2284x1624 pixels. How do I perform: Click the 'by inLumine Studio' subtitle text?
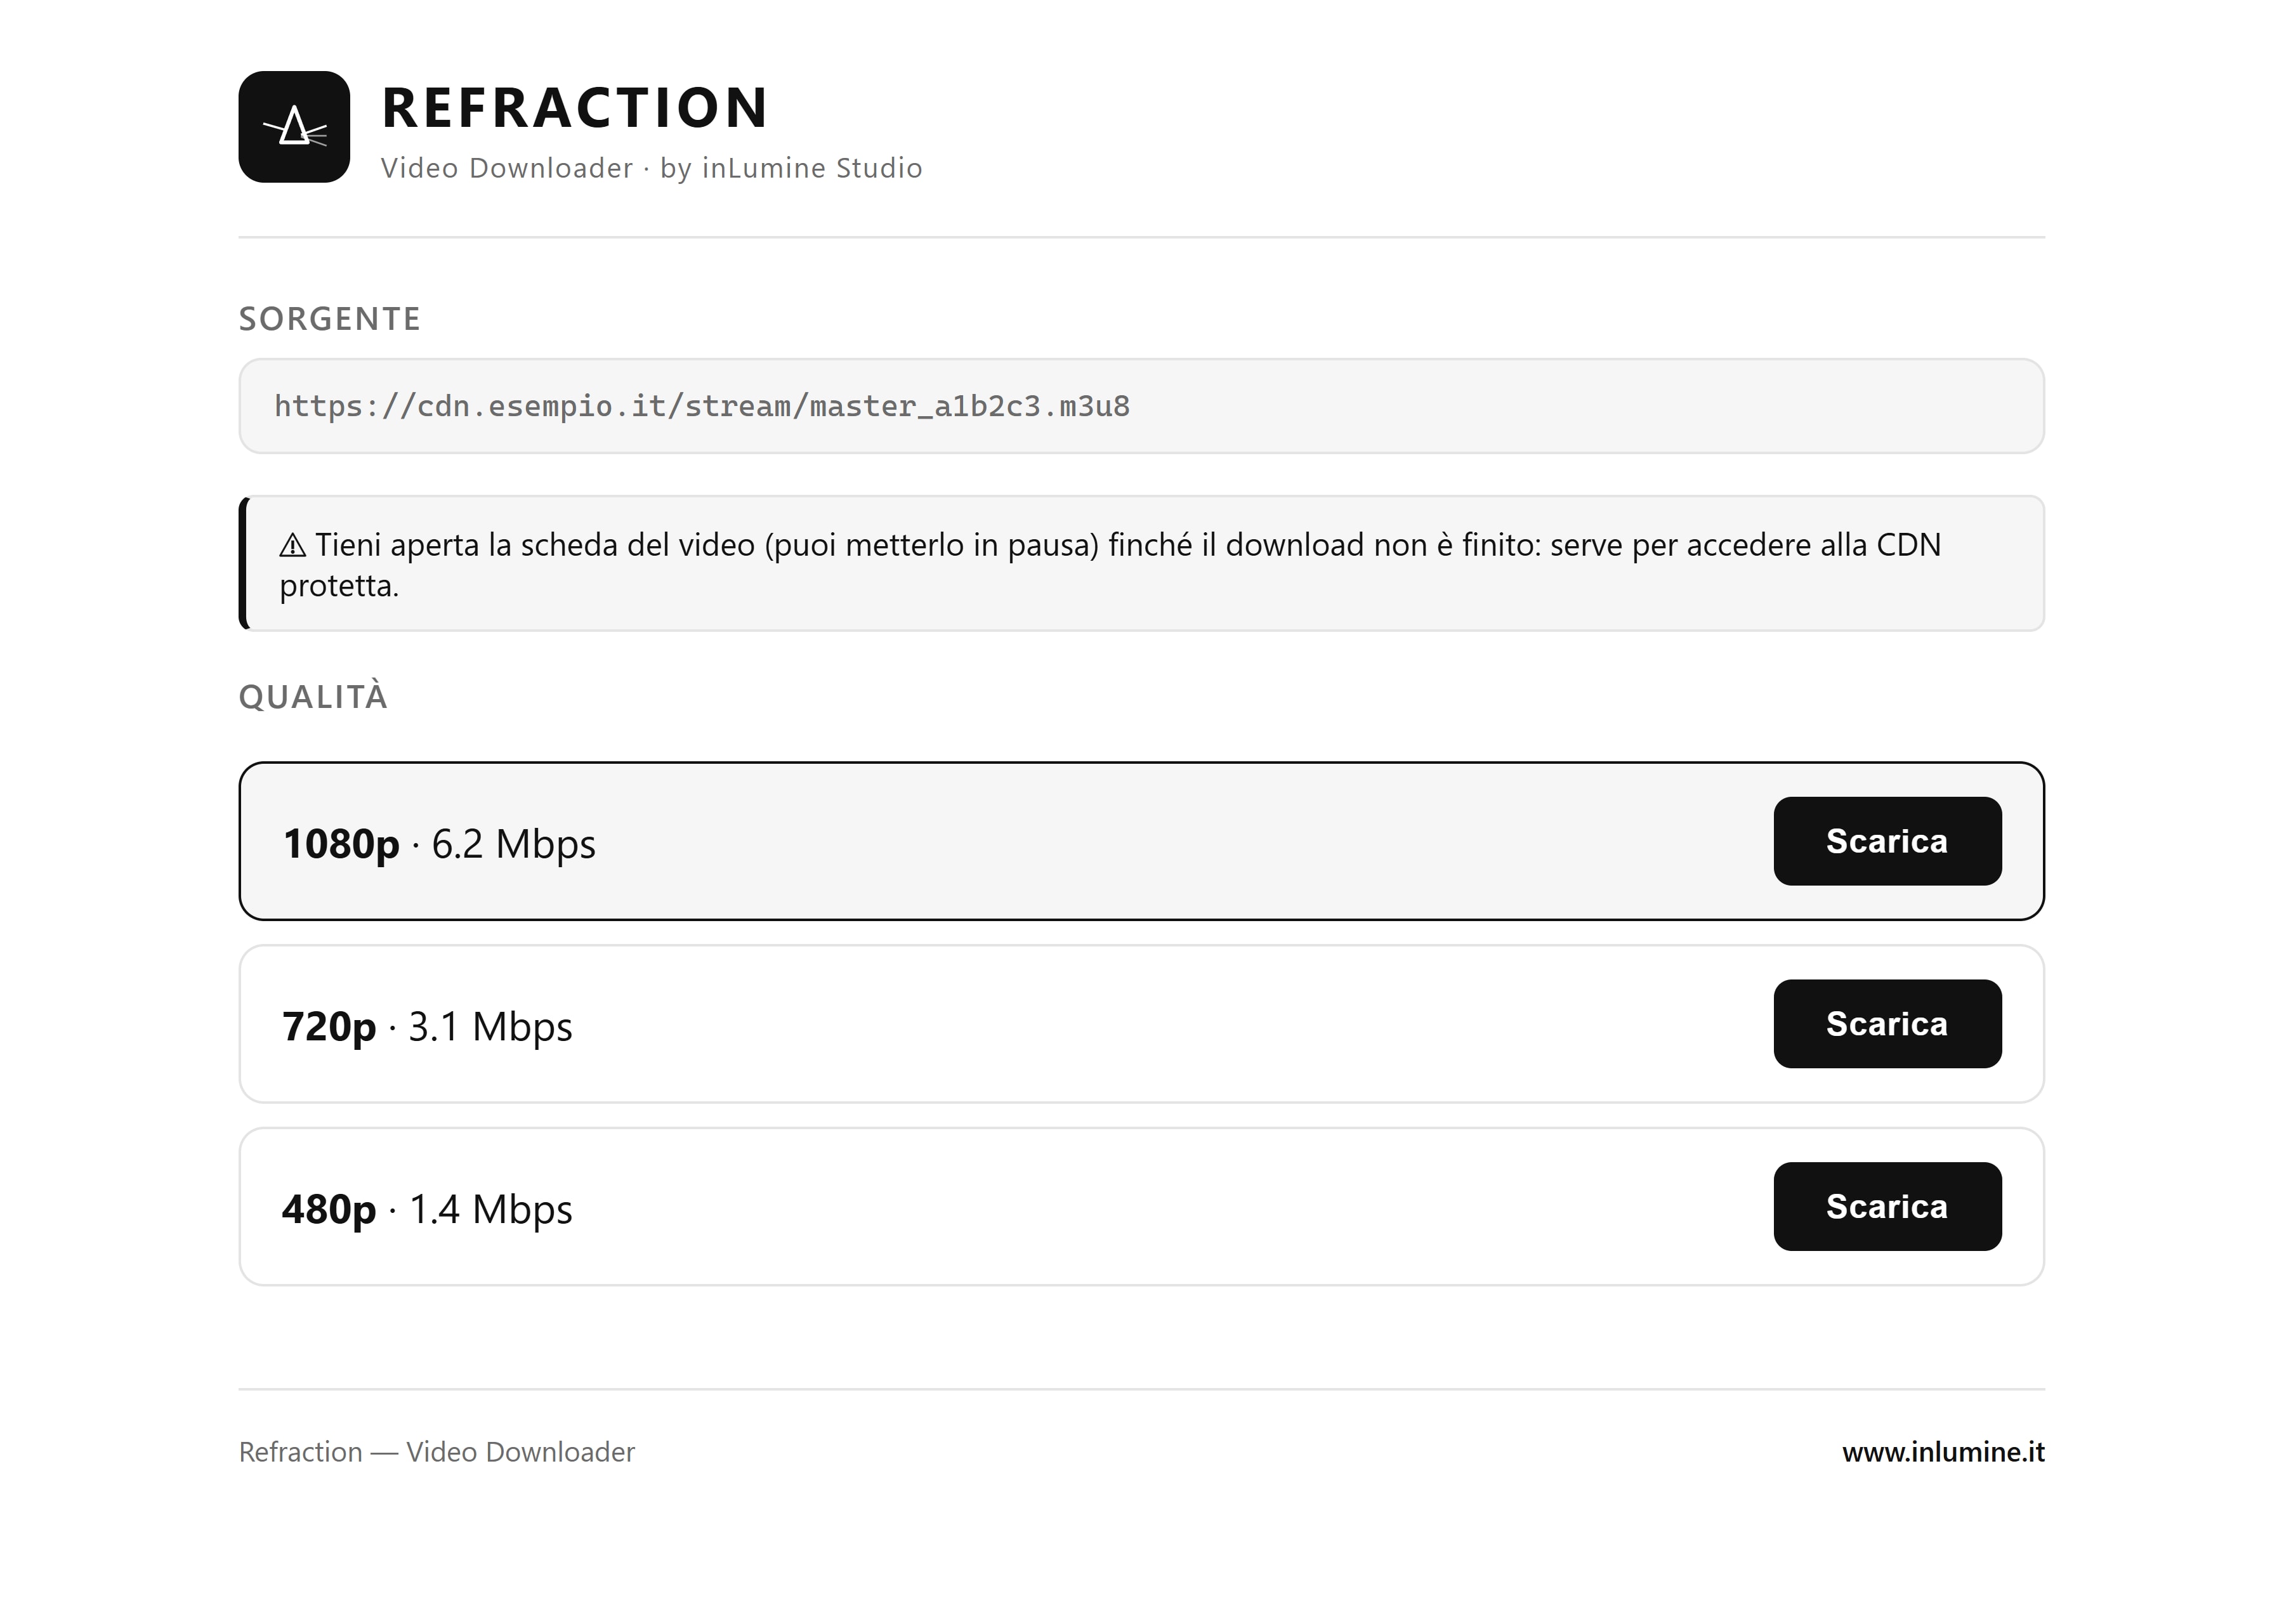(791, 168)
